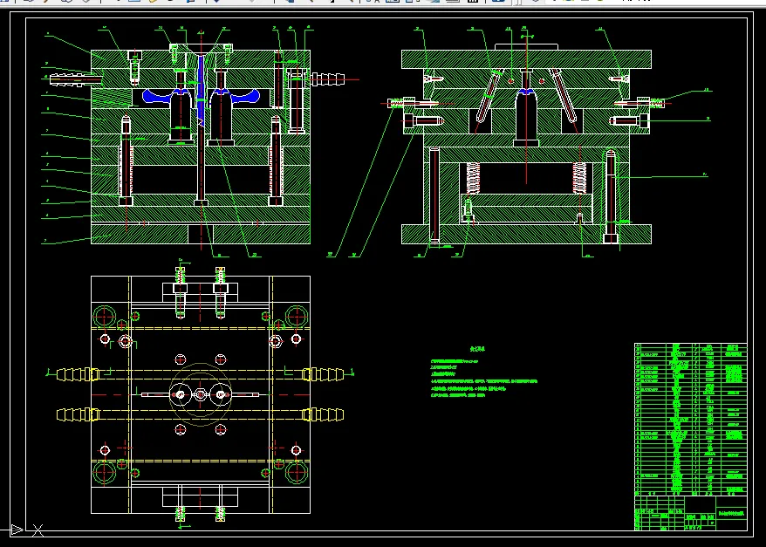Click the green technical requirements heading text

click(477, 347)
